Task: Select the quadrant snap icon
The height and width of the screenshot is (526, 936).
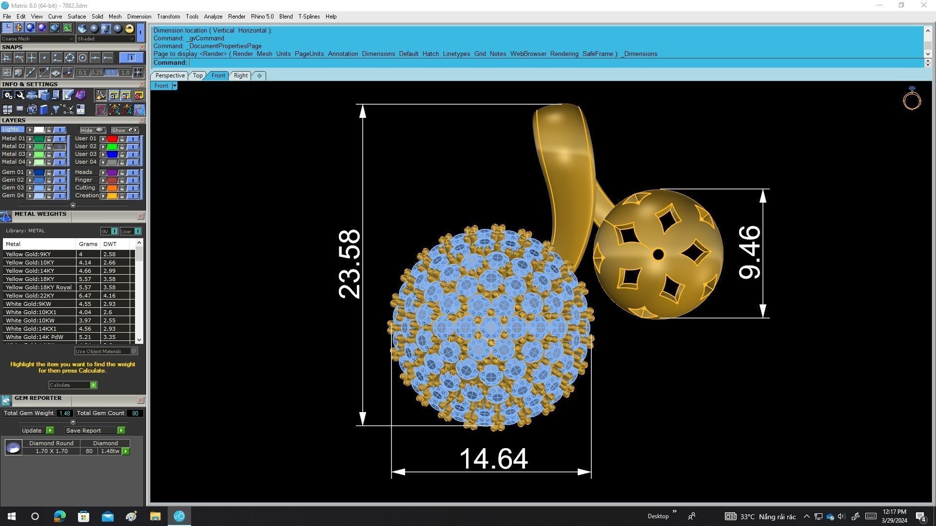Action: [x=70, y=58]
